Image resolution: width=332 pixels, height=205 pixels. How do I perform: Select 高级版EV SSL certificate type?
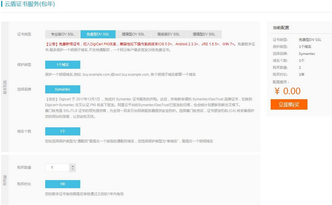(x=168, y=34)
